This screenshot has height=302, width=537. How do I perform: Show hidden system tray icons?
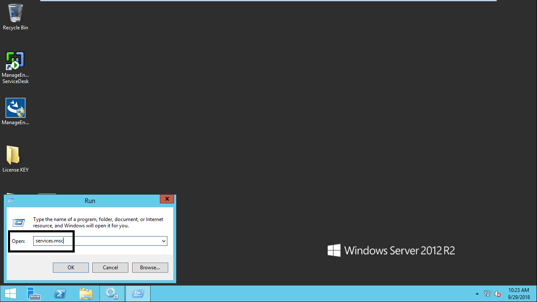click(x=477, y=294)
